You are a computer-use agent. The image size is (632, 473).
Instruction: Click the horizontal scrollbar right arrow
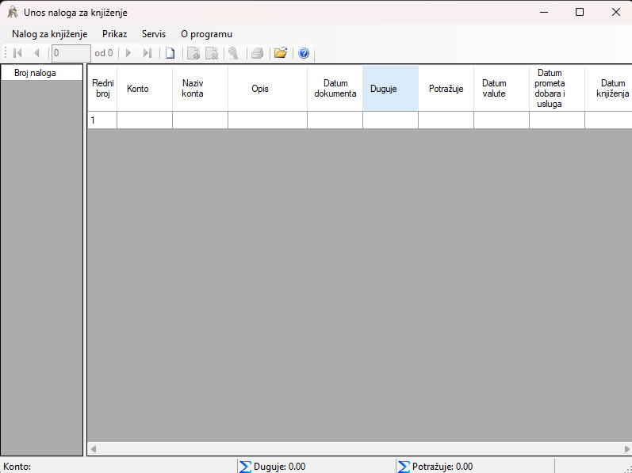(626, 449)
